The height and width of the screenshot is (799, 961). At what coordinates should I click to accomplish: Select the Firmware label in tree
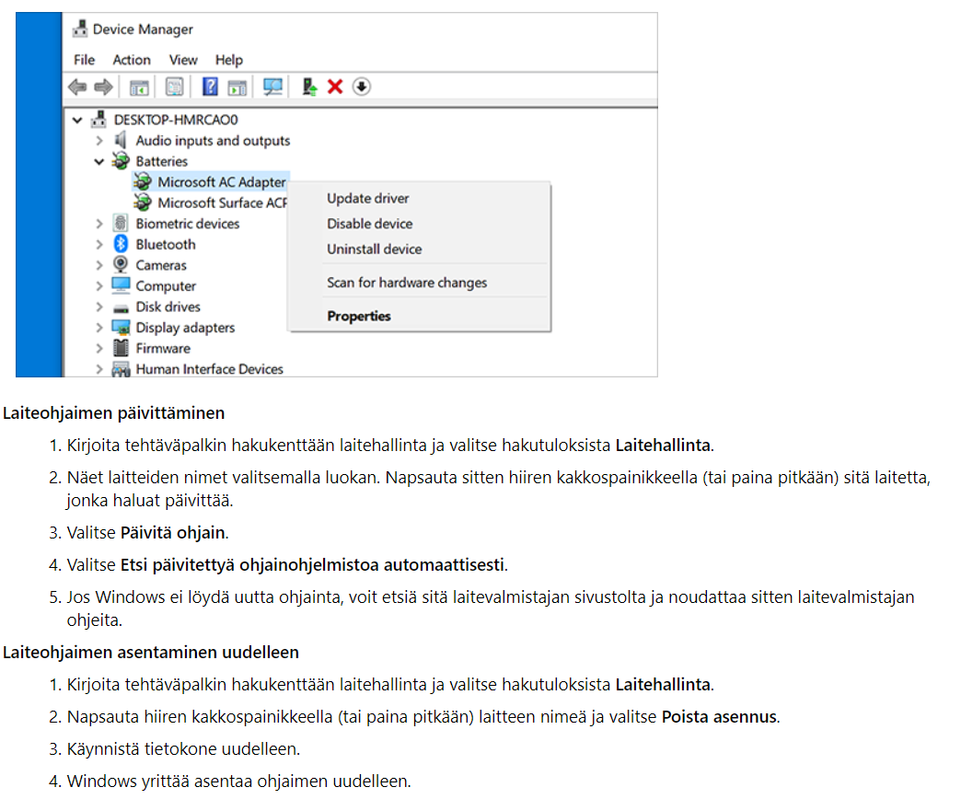pyautogui.click(x=163, y=349)
